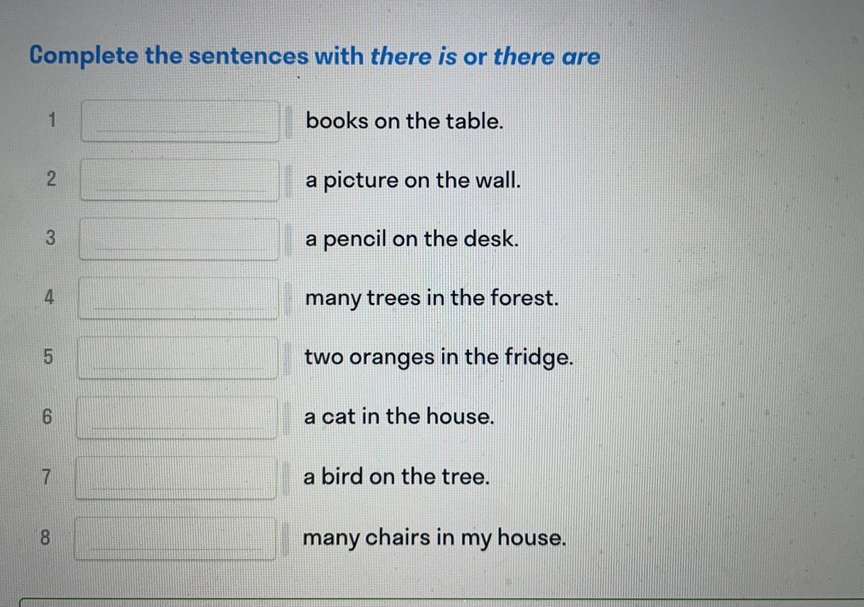The height and width of the screenshot is (607, 864).
Task: Click the text 'many trees in the forest.'
Action: (432, 299)
